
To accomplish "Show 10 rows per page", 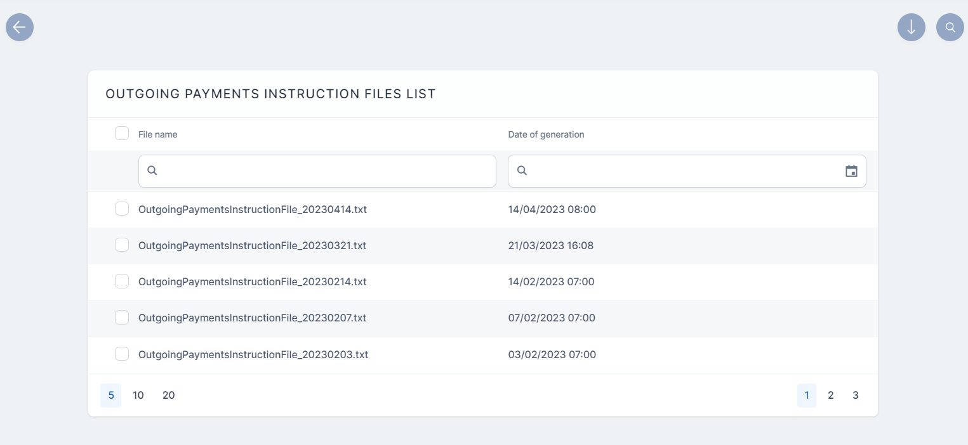I will coord(138,395).
